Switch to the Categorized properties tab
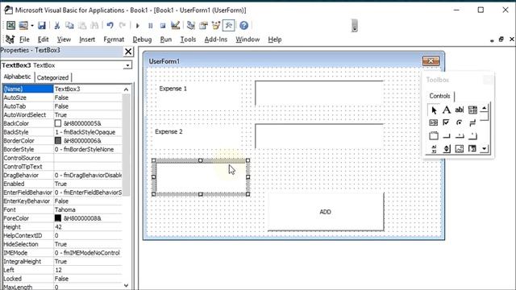 [x=52, y=77]
